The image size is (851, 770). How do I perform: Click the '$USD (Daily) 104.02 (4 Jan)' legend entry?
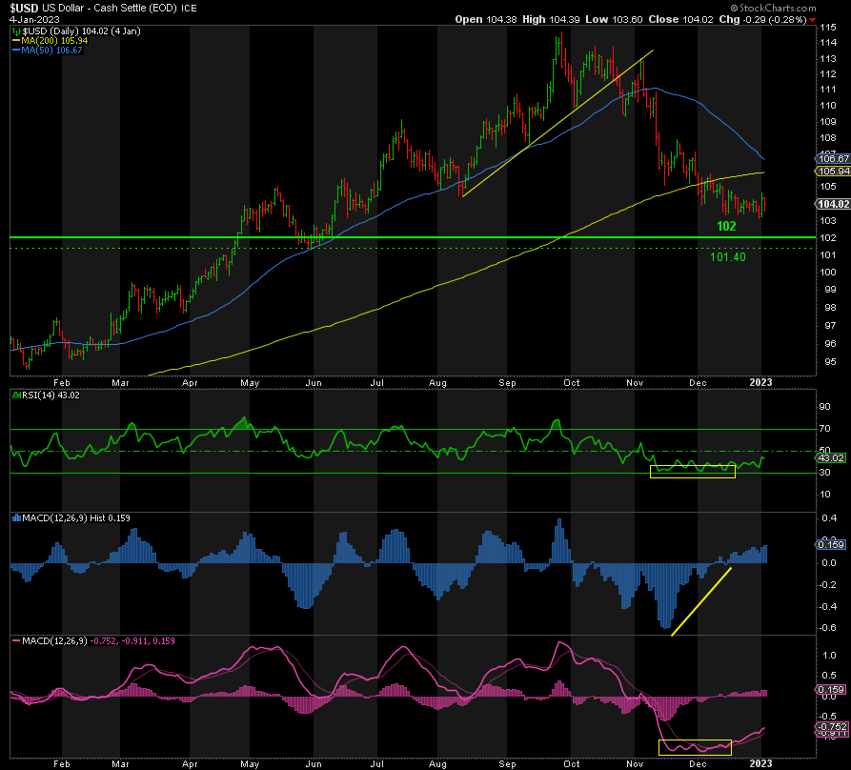tap(81, 31)
